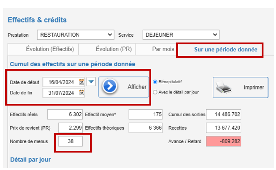The width and height of the screenshot is (276, 170).
Task: Click the Nombre de menus field 38
Action: pos(70,141)
